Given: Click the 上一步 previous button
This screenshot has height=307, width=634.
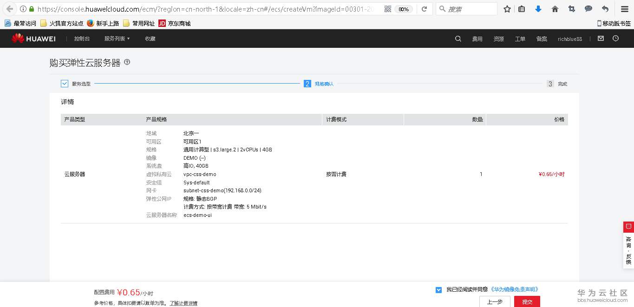Looking at the screenshot, I should (x=495, y=301).
